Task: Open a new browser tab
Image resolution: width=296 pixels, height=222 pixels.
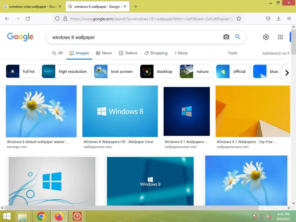Action: (136, 7)
